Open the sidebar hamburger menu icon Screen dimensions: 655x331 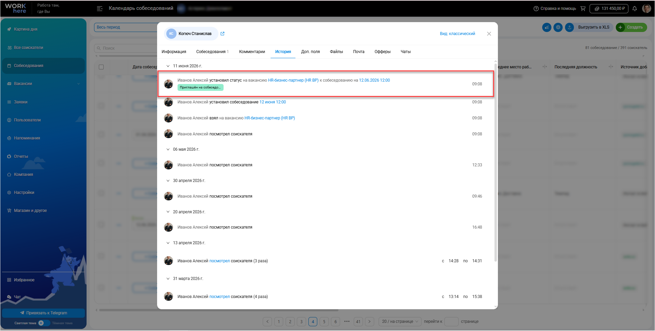tap(100, 9)
